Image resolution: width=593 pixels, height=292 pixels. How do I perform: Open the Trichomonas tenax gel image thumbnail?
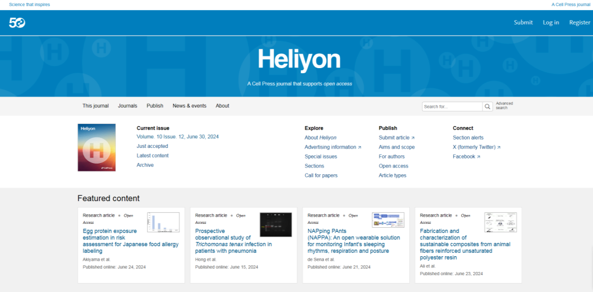(276, 224)
